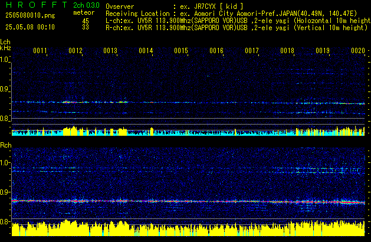Click the timestamp 25.05.08 00:10
This screenshot has width=371, height=242.
(x=30, y=27)
